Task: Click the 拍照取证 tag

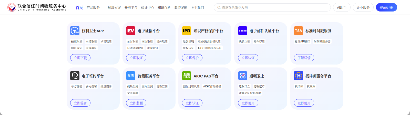Action: (x=77, y=41)
